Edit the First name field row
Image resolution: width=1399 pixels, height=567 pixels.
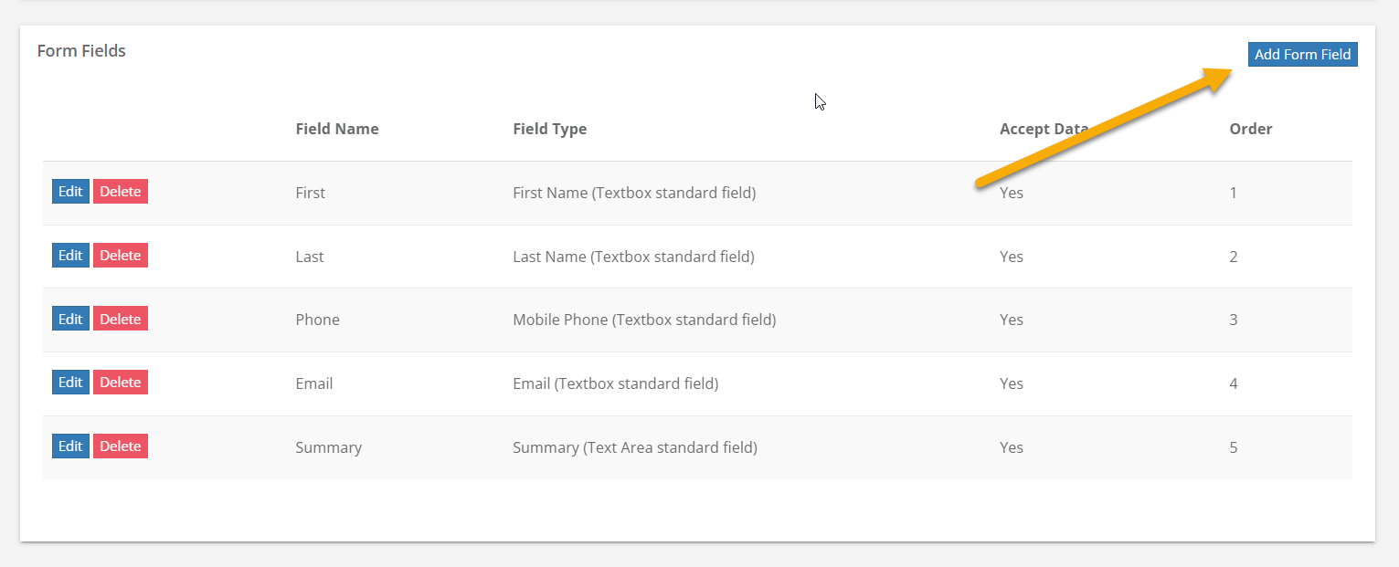pyautogui.click(x=70, y=192)
